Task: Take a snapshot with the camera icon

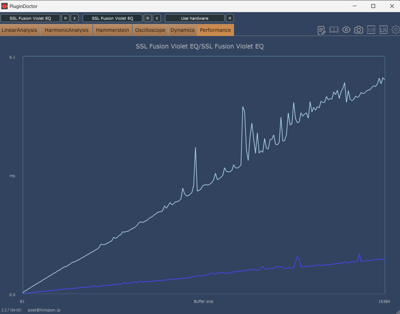Action: pos(359,30)
